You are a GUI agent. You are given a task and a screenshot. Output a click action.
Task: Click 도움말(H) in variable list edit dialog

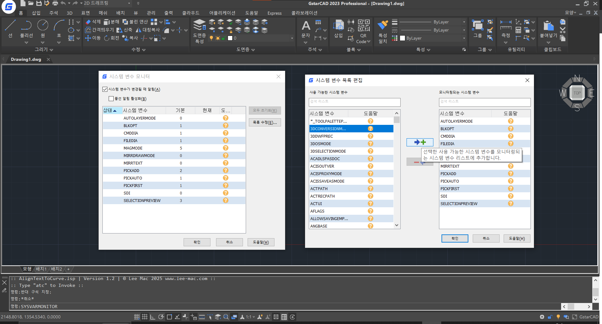[x=517, y=238]
